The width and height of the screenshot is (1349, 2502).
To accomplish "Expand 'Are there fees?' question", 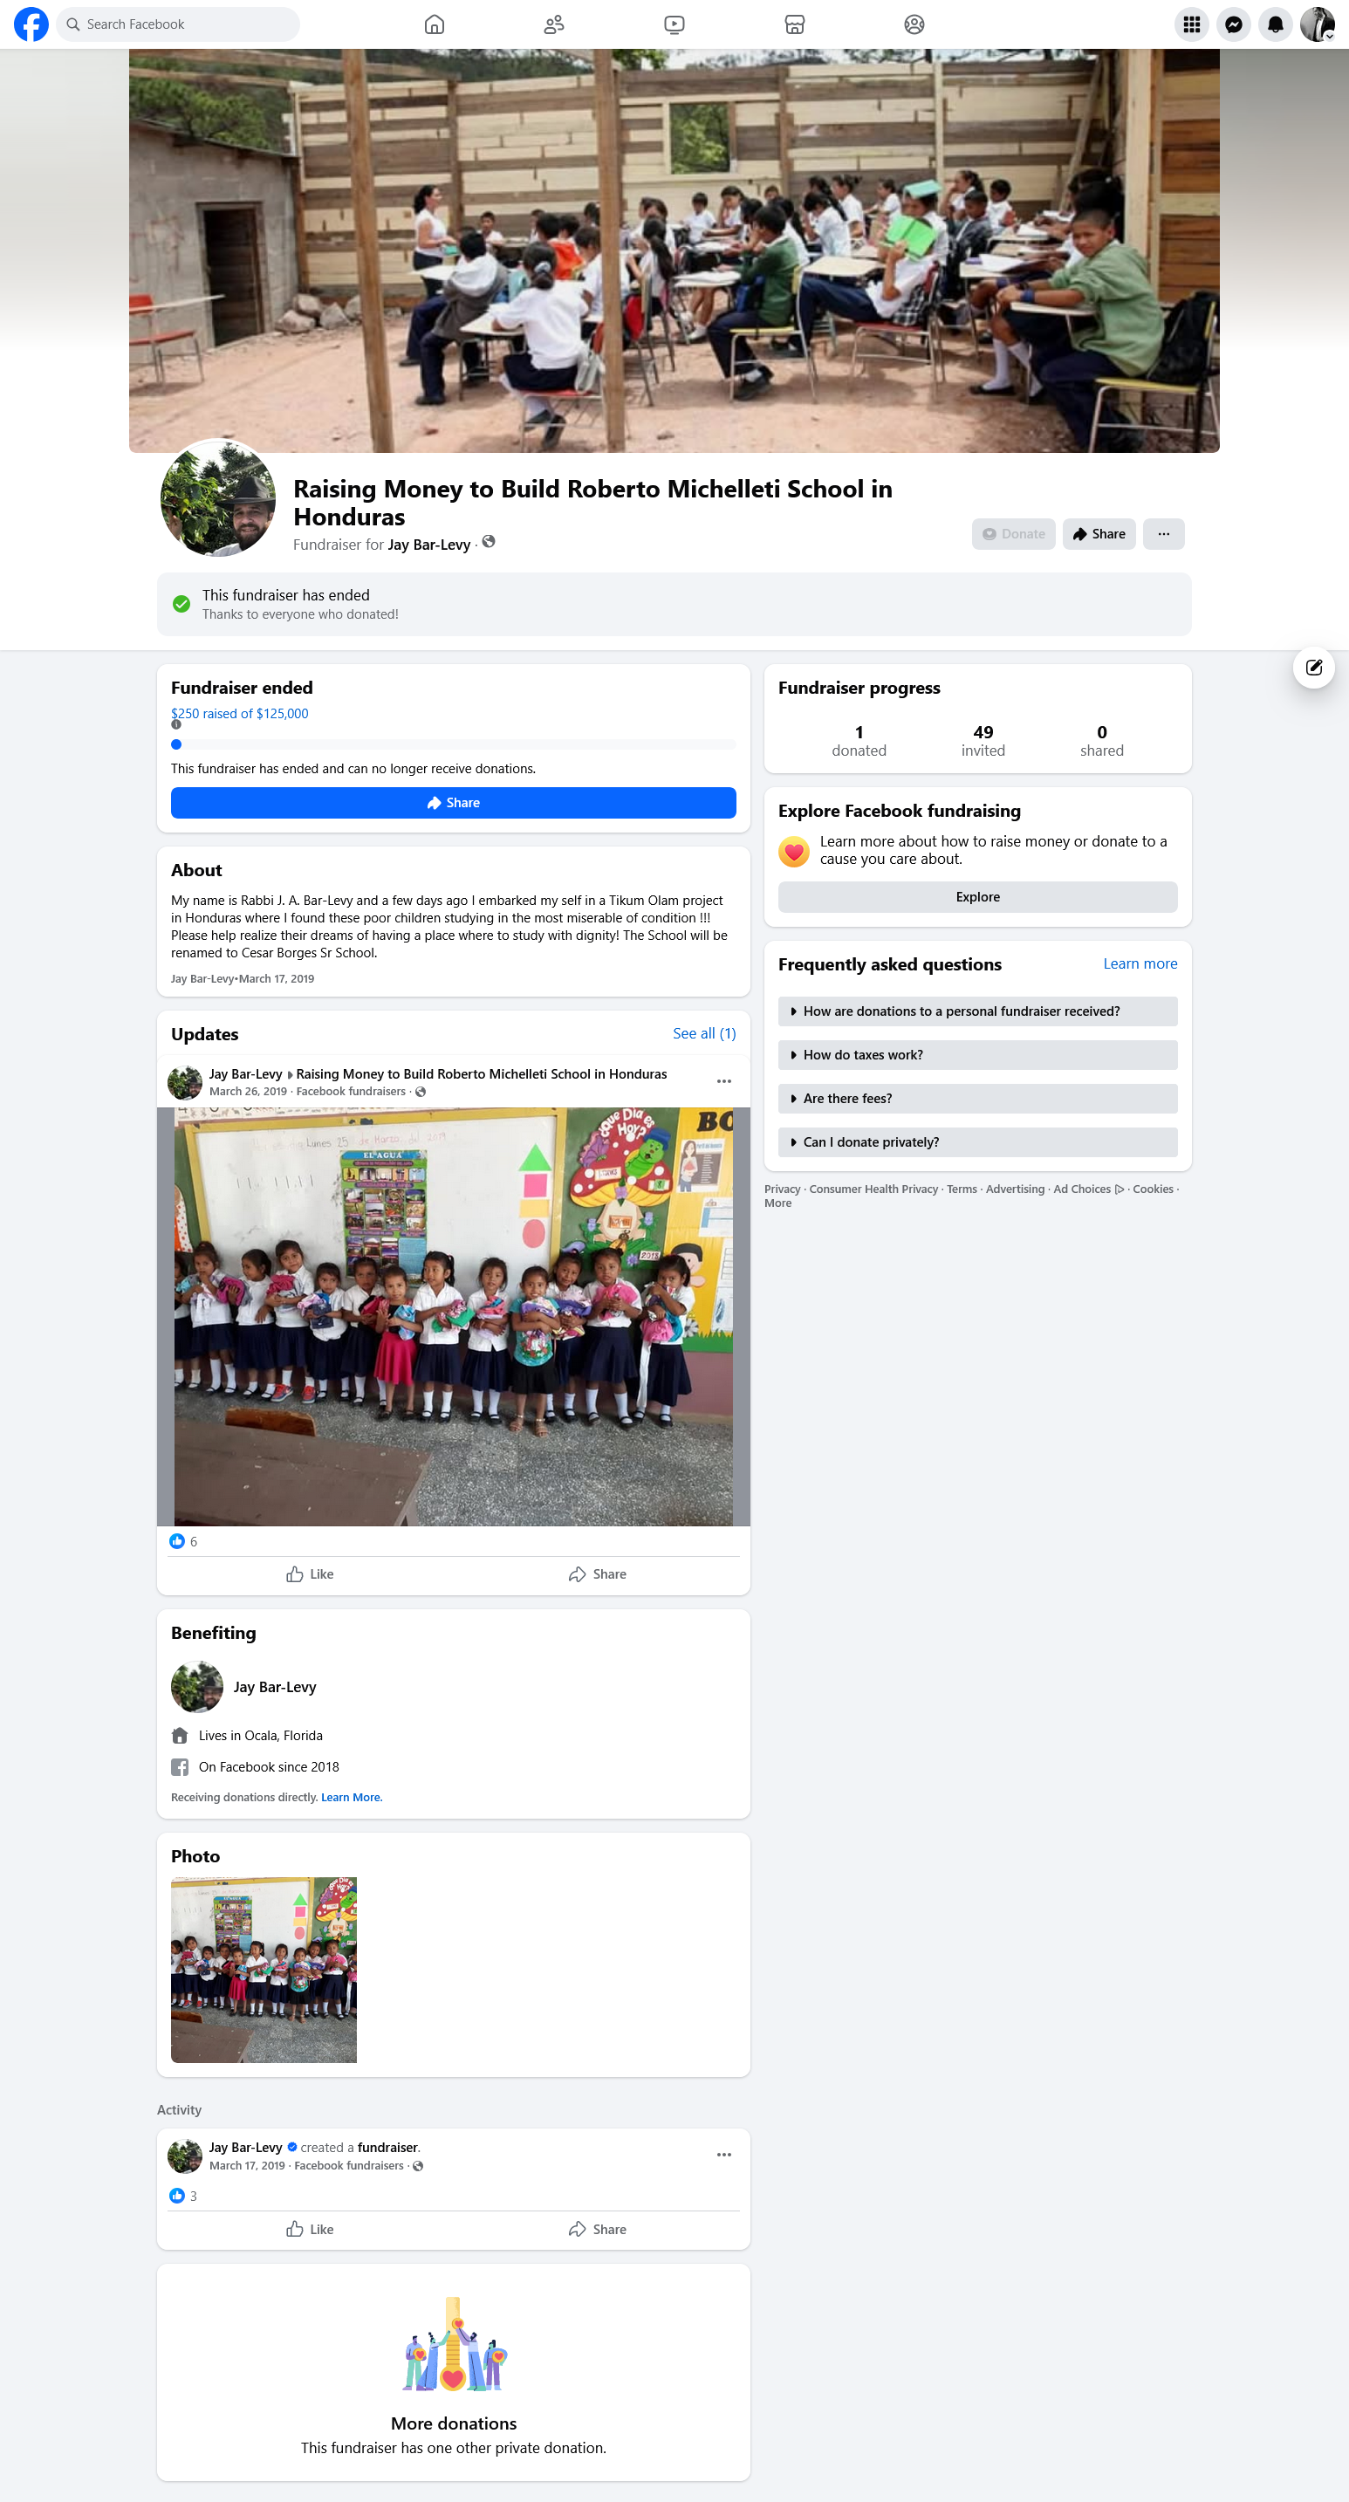I will 977,1099.
